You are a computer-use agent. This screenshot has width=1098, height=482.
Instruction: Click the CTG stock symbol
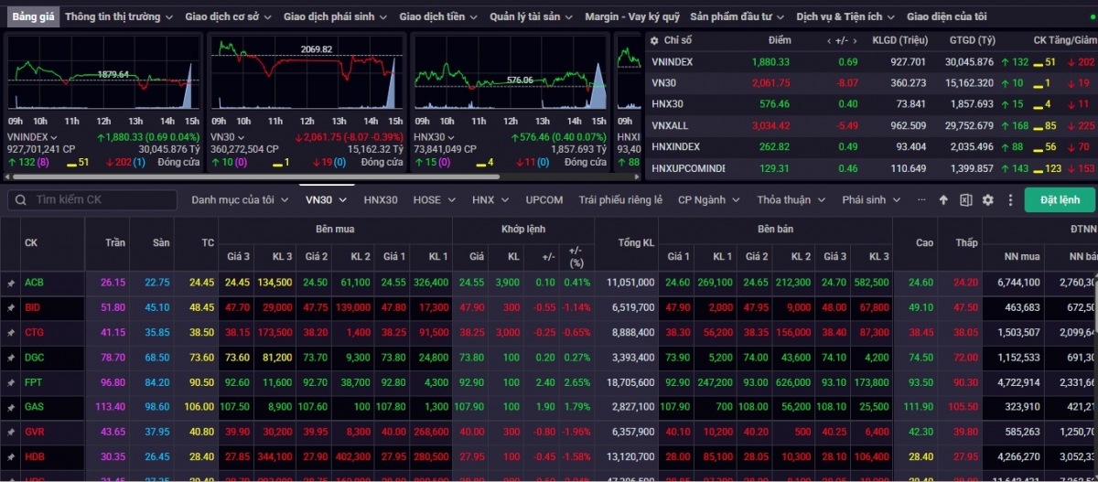(x=34, y=333)
